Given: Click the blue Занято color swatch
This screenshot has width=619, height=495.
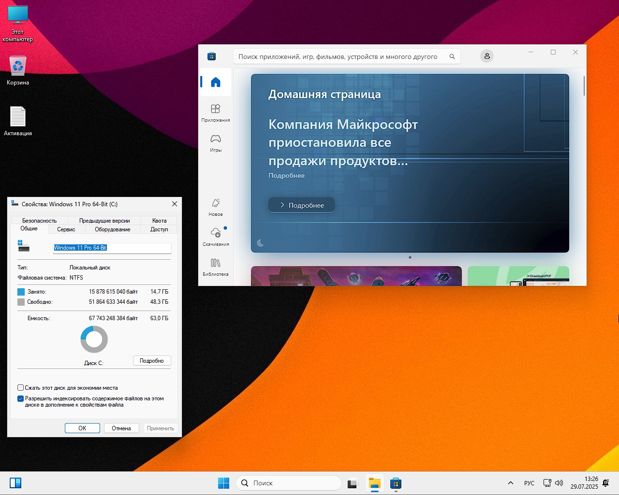Looking at the screenshot, I should click(x=21, y=292).
